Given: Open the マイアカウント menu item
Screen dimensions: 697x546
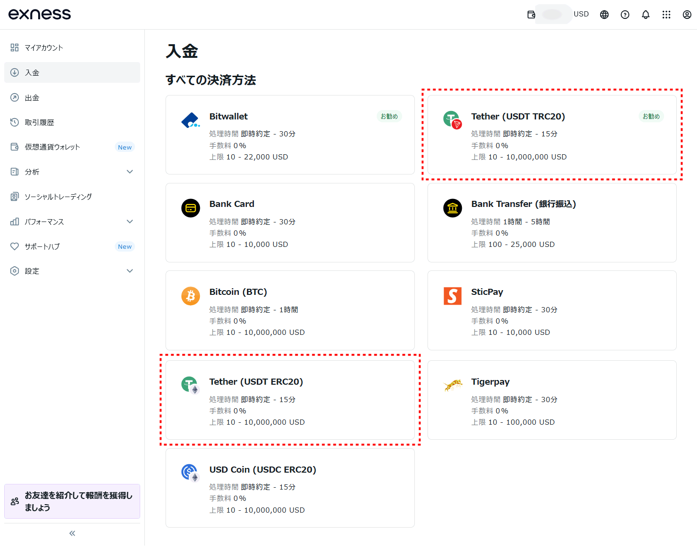Looking at the screenshot, I should click(72, 47).
